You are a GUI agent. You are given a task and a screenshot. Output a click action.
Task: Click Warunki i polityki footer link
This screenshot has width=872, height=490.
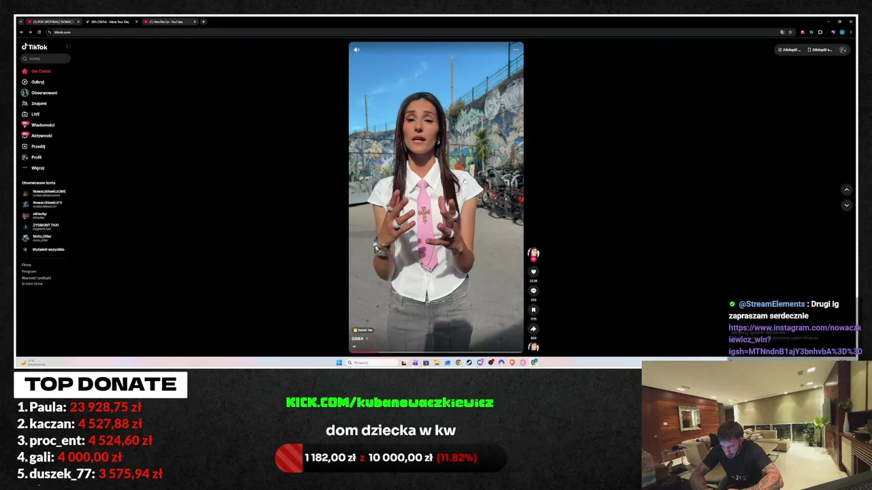(36, 278)
